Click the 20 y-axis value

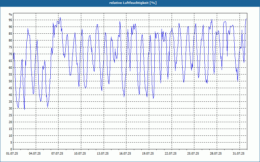point(10,122)
